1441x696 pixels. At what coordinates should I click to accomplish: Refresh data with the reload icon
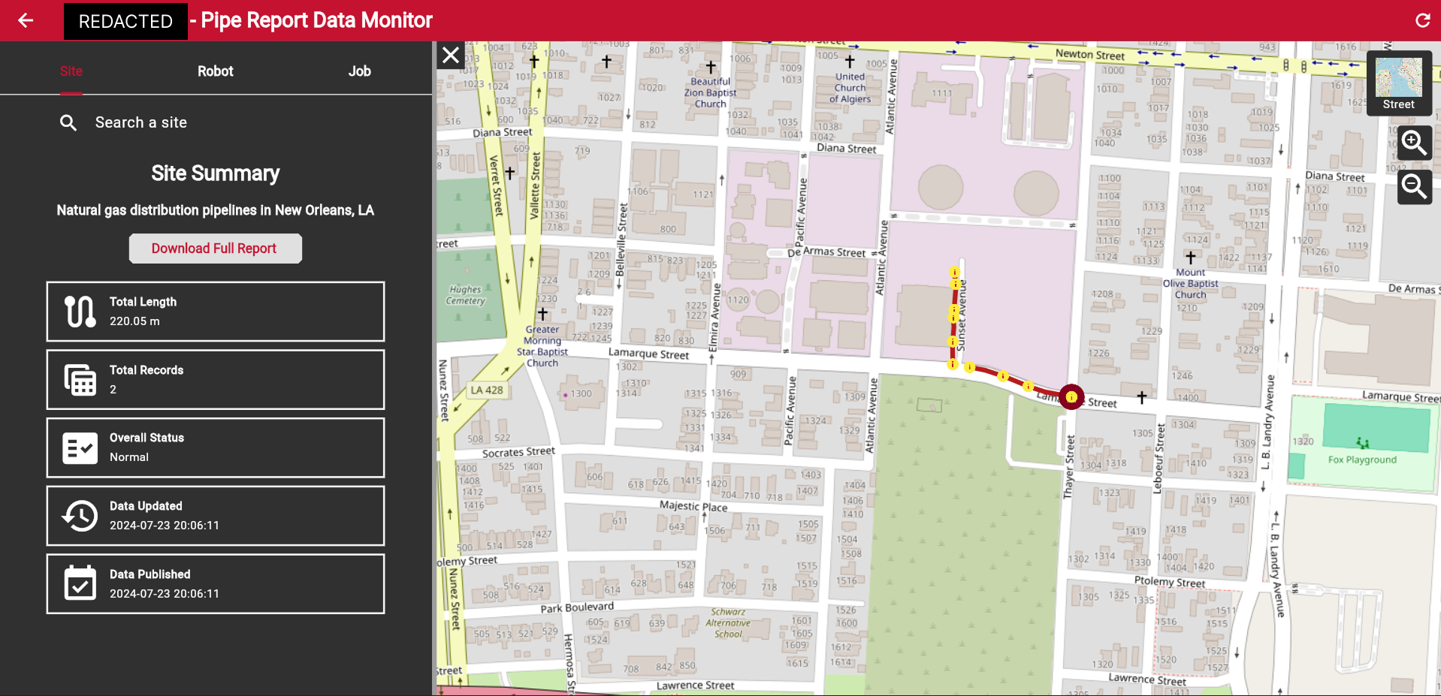point(1422,20)
